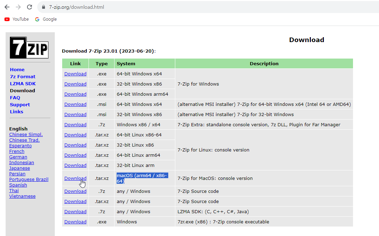
Task: Download the .msi for 64-bit Windows x64
Action: click(75, 104)
